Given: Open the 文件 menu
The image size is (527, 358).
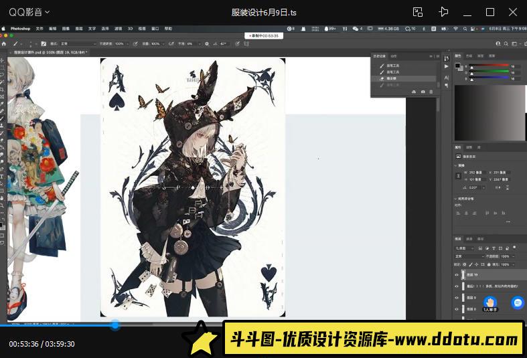Looking at the screenshot, I should [x=40, y=29].
